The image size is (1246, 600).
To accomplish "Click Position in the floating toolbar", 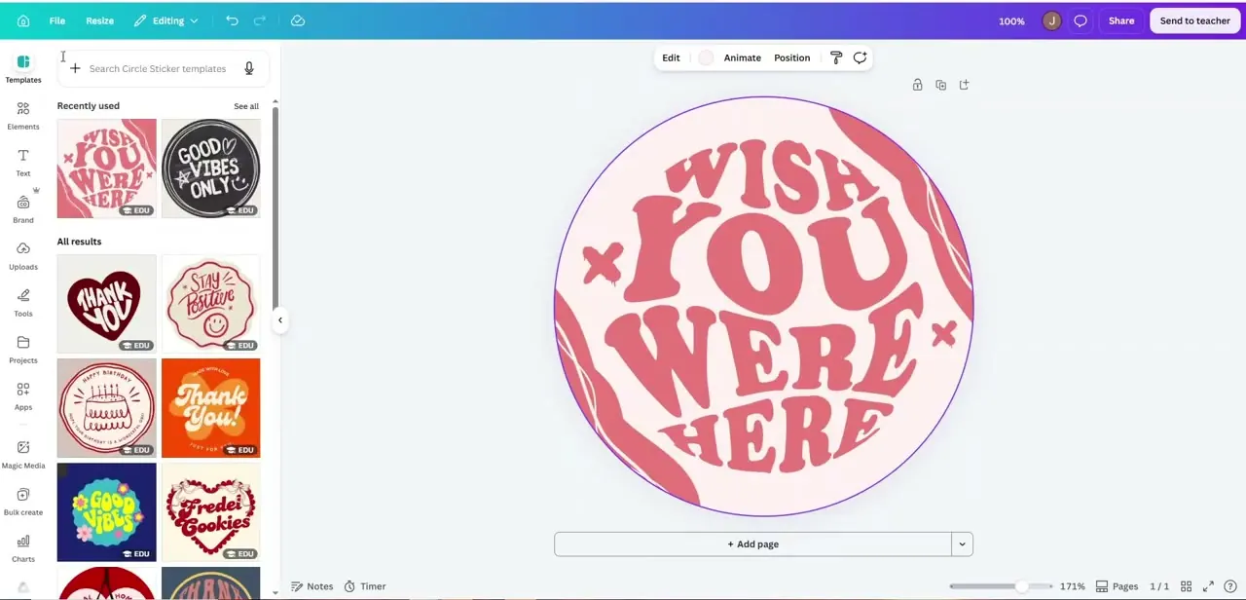I will tap(791, 57).
